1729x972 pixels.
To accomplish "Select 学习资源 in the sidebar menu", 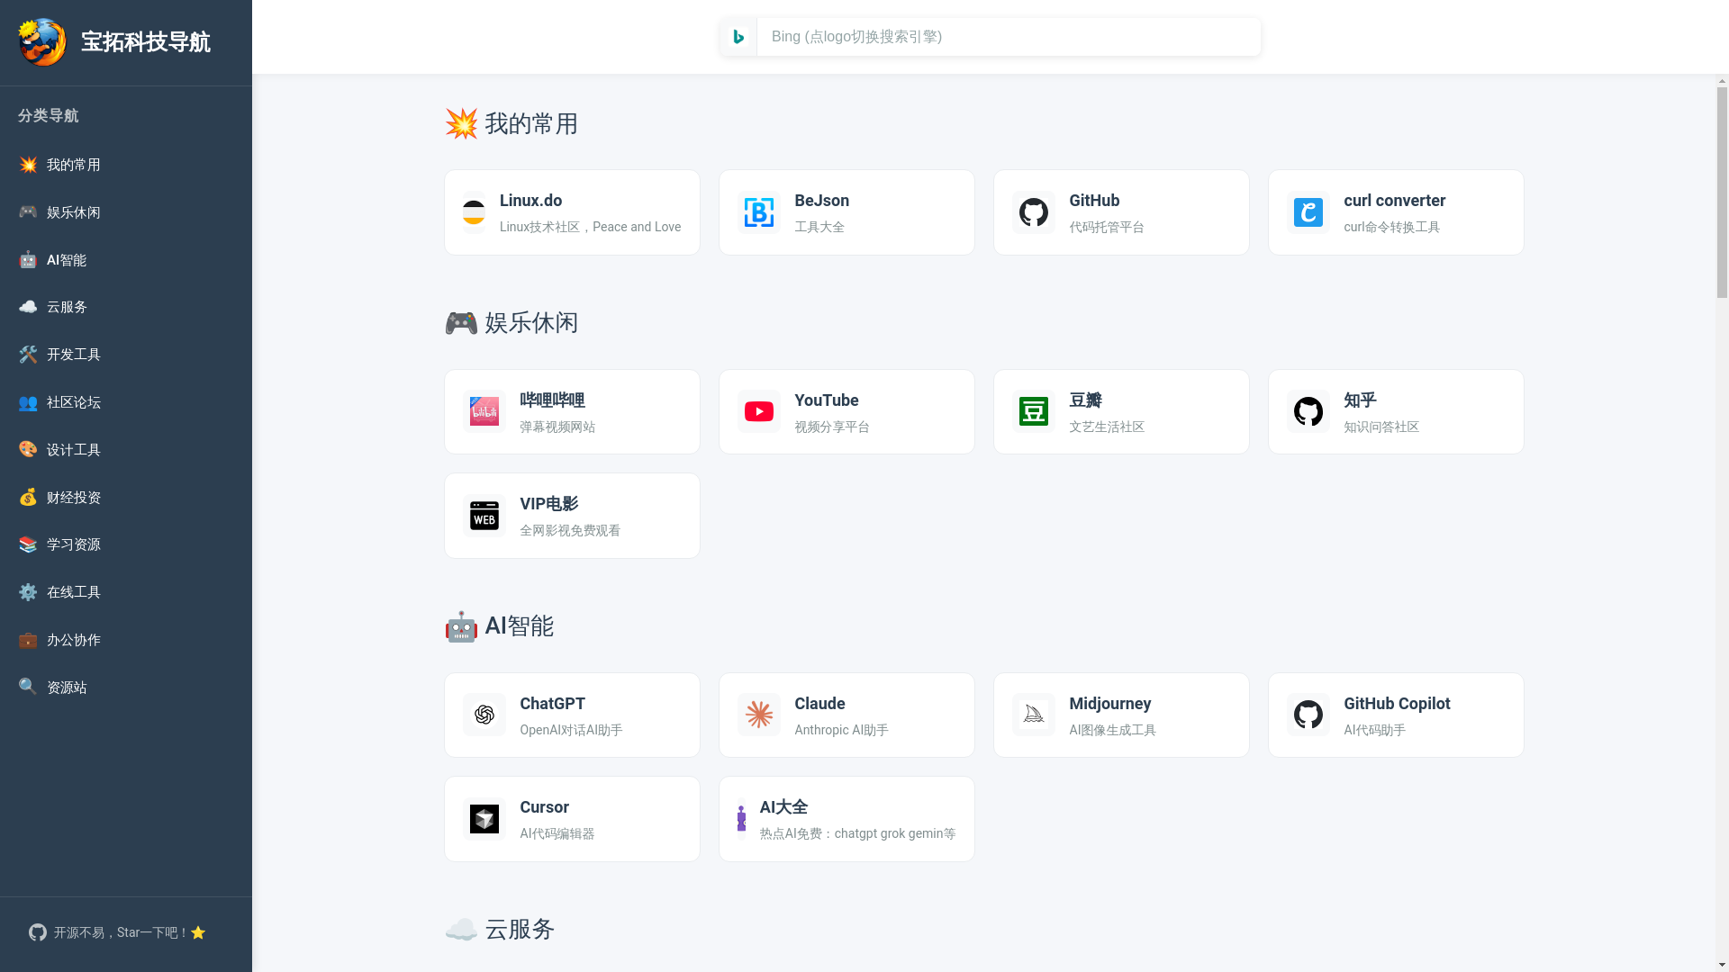I will 126,544.
